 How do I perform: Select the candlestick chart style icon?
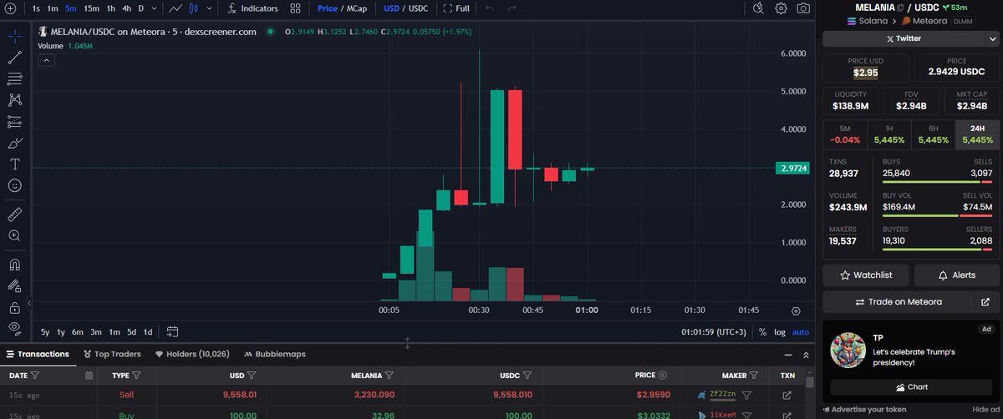tap(194, 8)
